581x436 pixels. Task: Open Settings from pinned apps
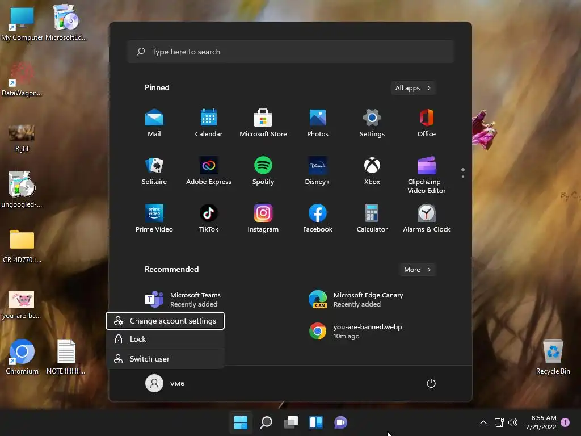372,123
